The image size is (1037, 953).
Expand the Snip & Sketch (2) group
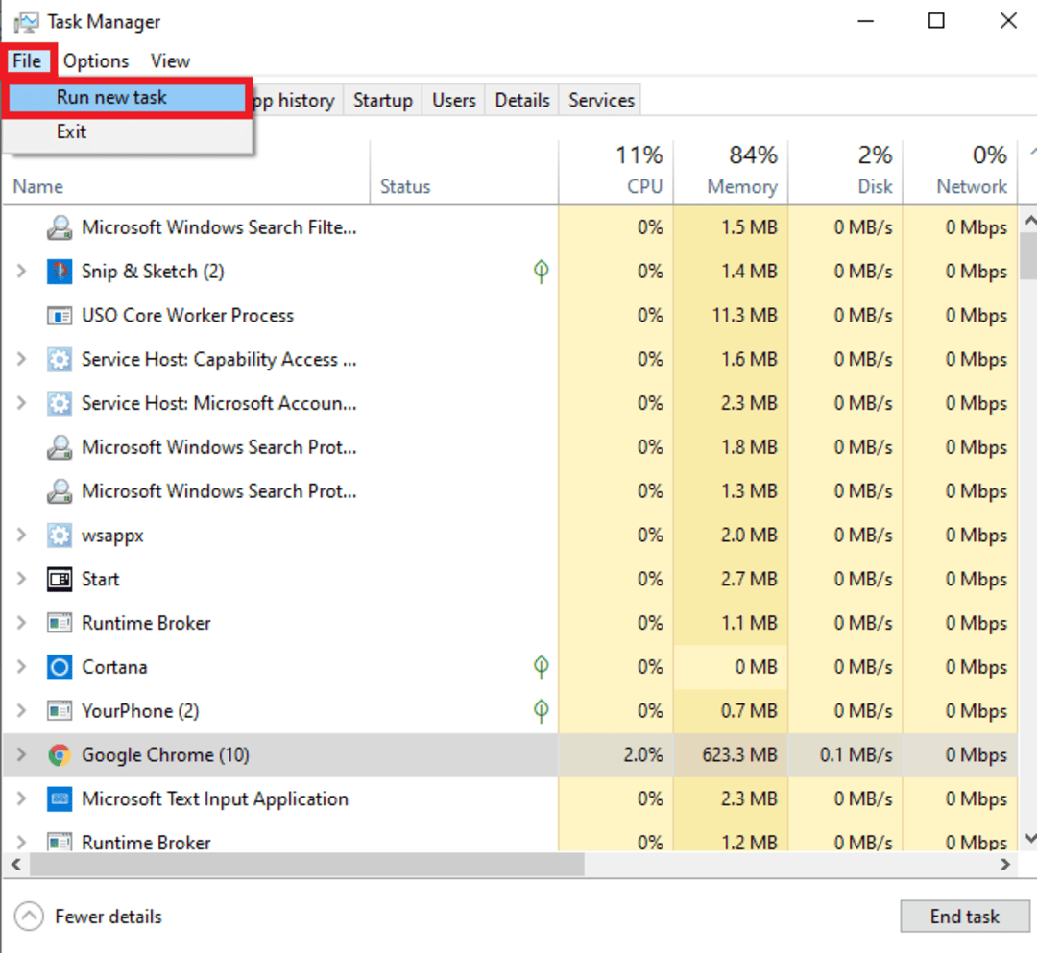click(x=21, y=271)
